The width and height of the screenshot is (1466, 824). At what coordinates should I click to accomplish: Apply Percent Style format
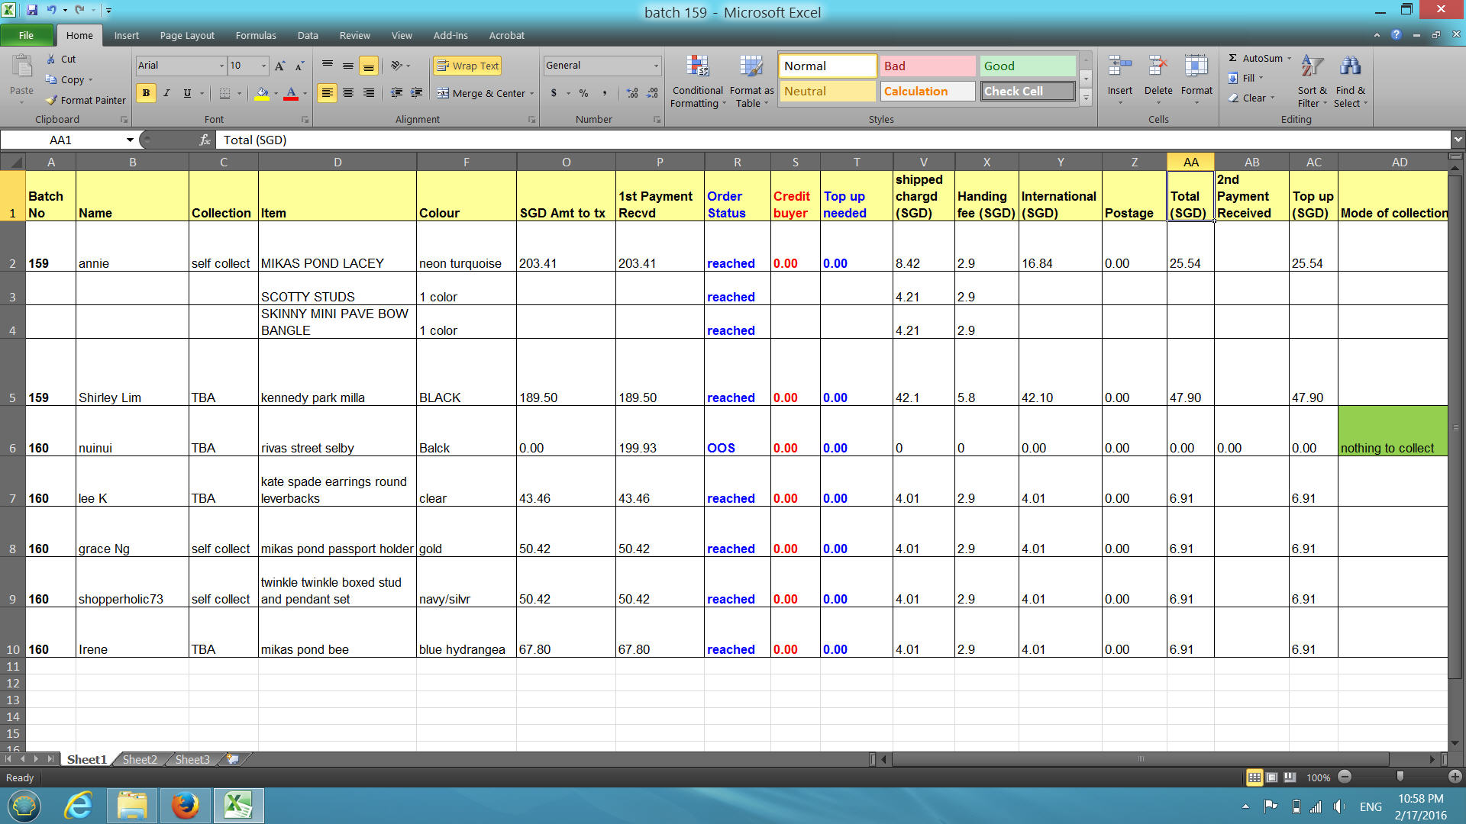pyautogui.click(x=583, y=93)
